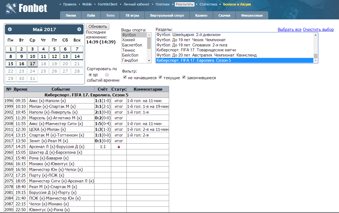
Task: Click the 'Челси (к)-Монако (к)' event
Action: tap(49, 204)
